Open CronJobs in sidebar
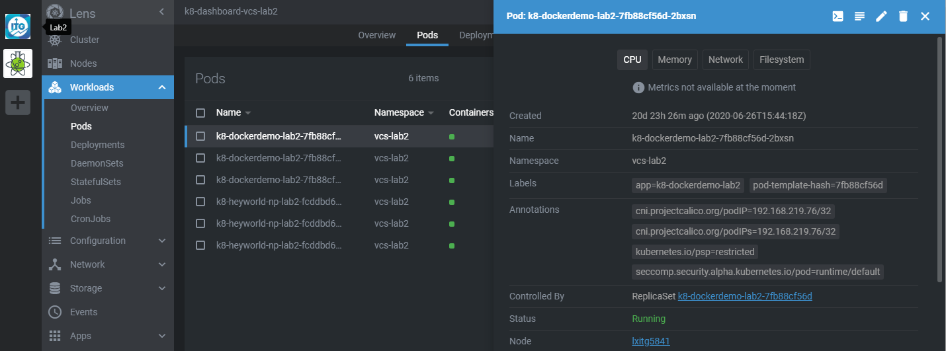 point(91,219)
